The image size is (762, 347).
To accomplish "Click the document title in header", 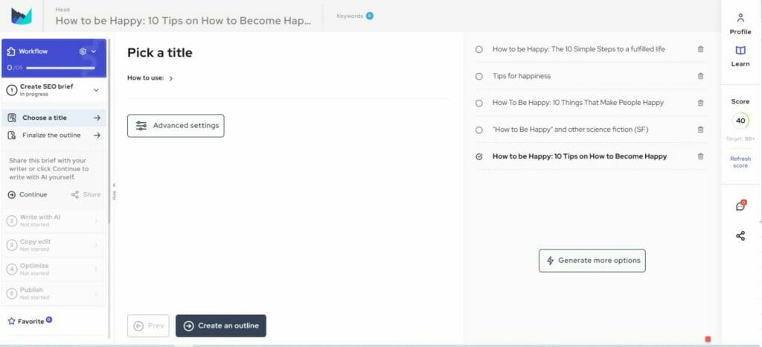I will coord(183,21).
